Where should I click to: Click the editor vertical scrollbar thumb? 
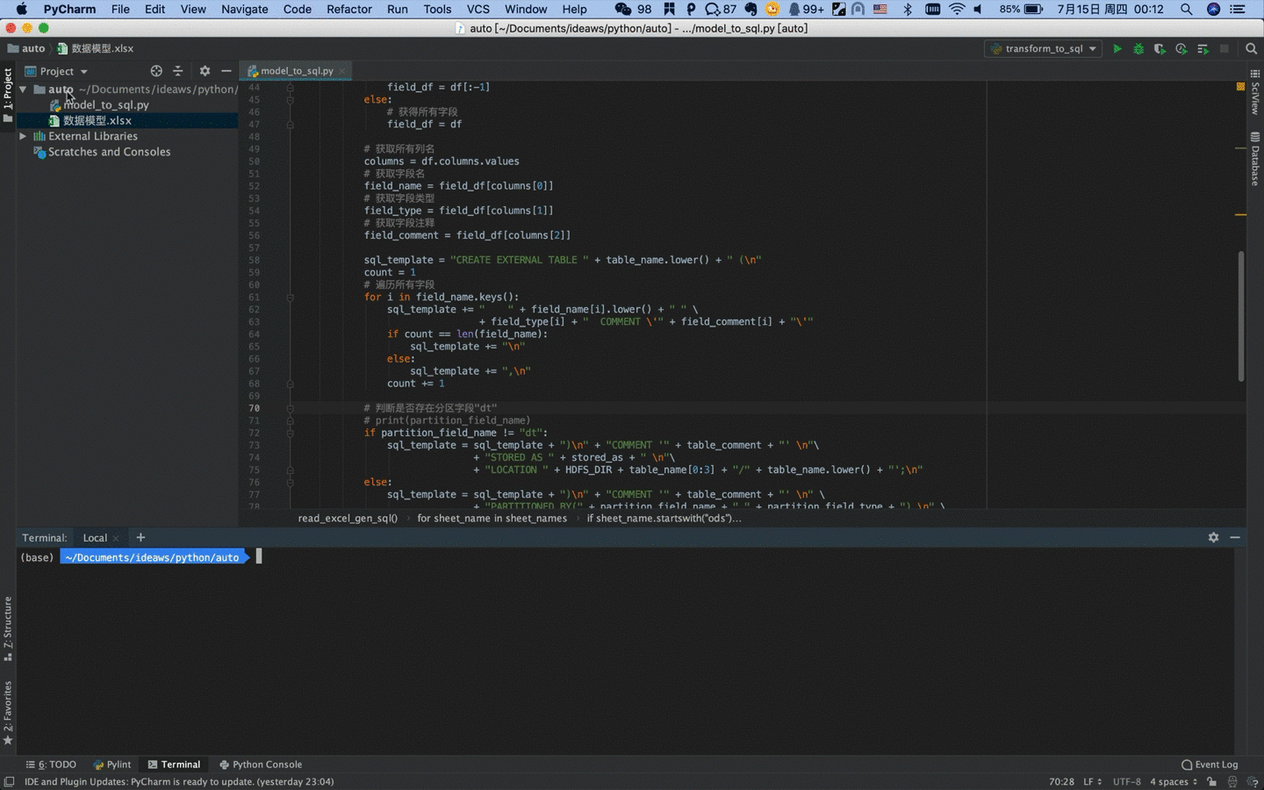(1240, 316)
